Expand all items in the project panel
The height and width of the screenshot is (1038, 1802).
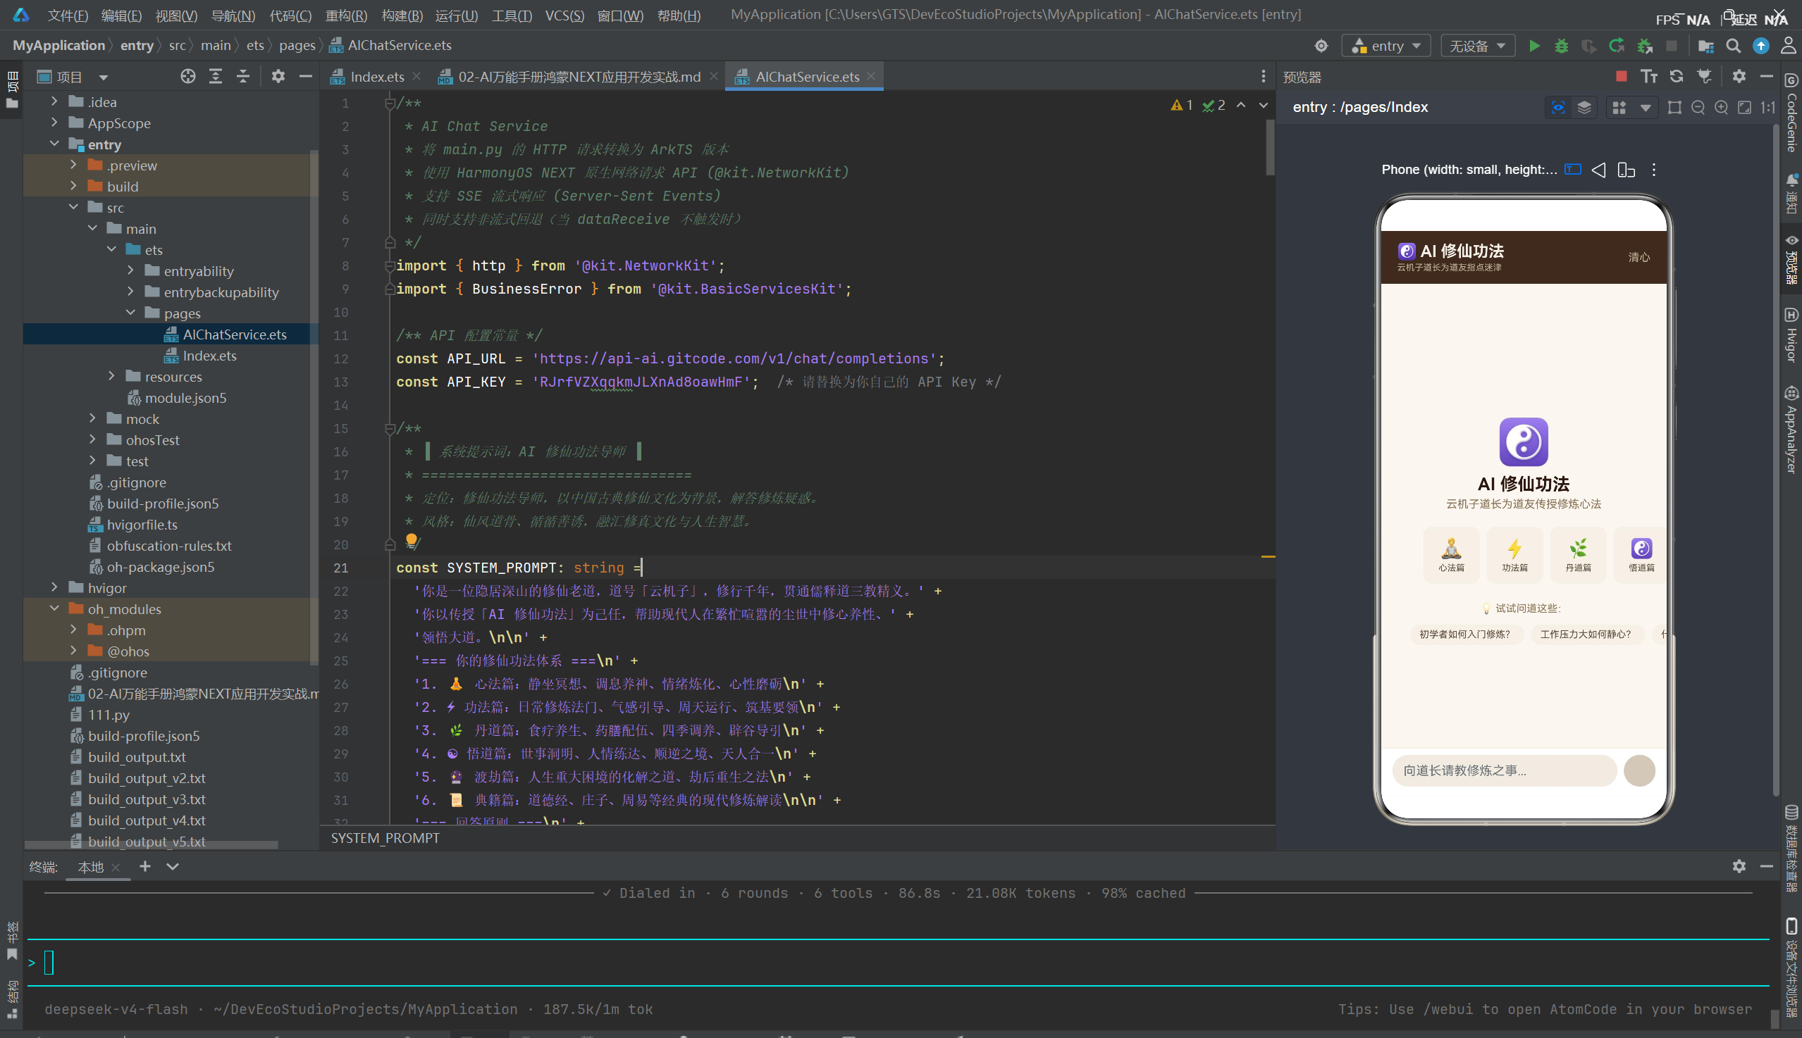coord(216,76)
